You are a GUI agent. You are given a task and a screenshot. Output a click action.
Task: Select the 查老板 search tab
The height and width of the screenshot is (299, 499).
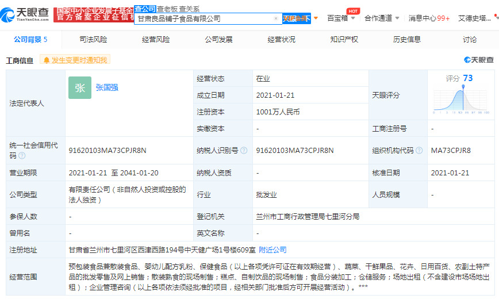click(167, 9)
